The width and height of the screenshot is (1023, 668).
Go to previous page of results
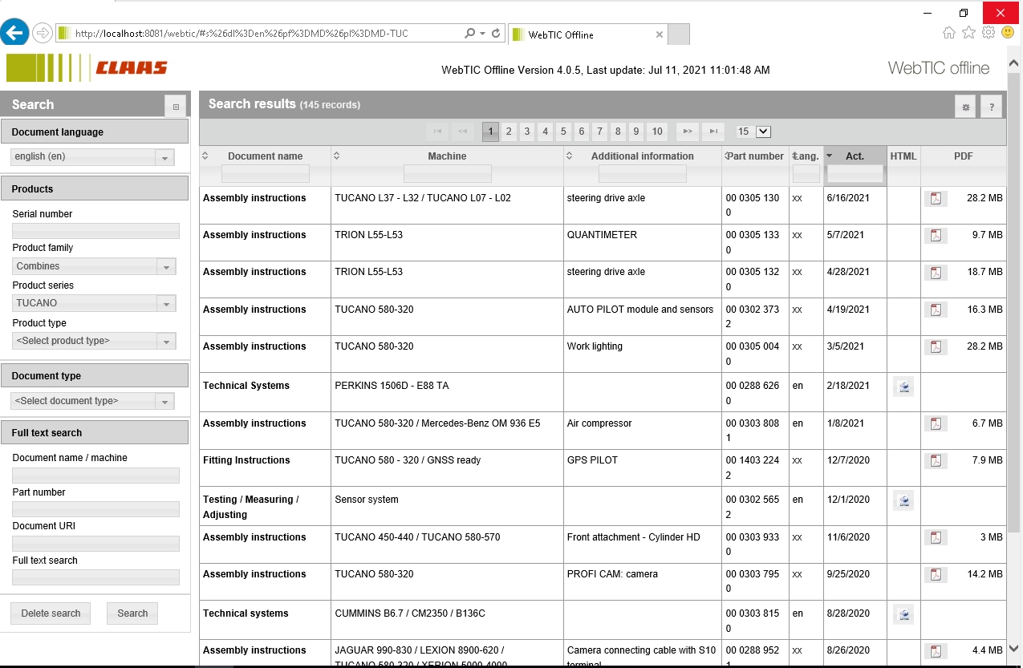(462, 132)
